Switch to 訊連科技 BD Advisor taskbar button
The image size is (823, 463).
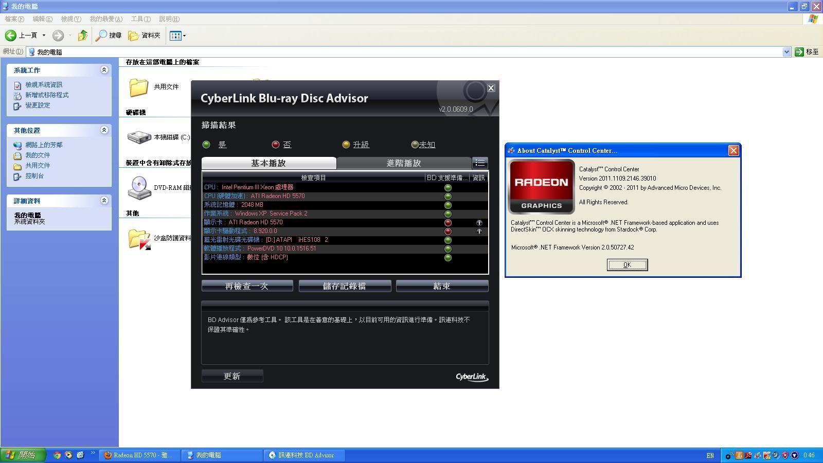[304, 455]
